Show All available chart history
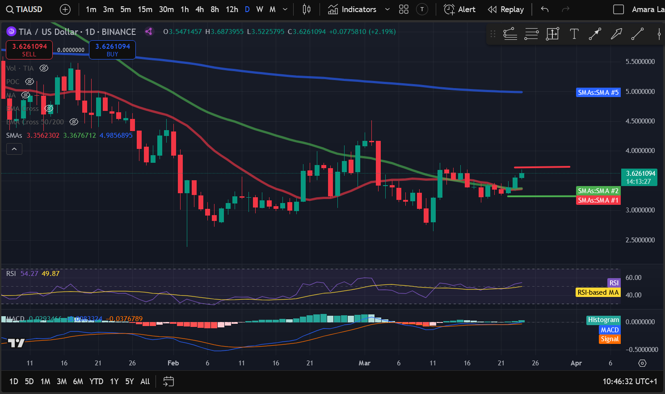 (145, 381)
